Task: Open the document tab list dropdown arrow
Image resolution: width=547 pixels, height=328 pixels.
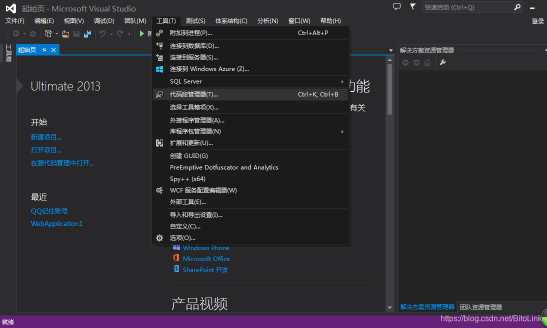Action: (390, 50)
